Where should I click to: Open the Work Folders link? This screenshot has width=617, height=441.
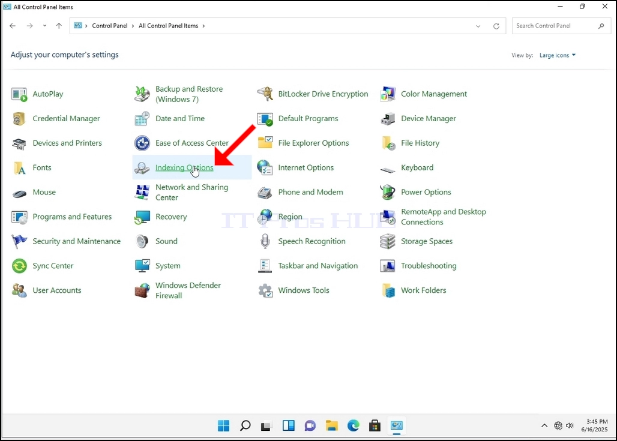[x=423, y=290]
